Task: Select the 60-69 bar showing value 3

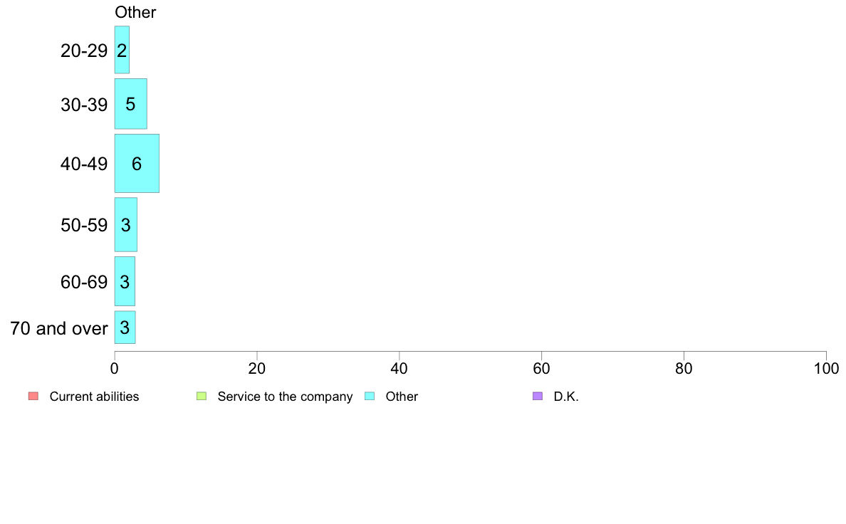Action: coord(125,281)
